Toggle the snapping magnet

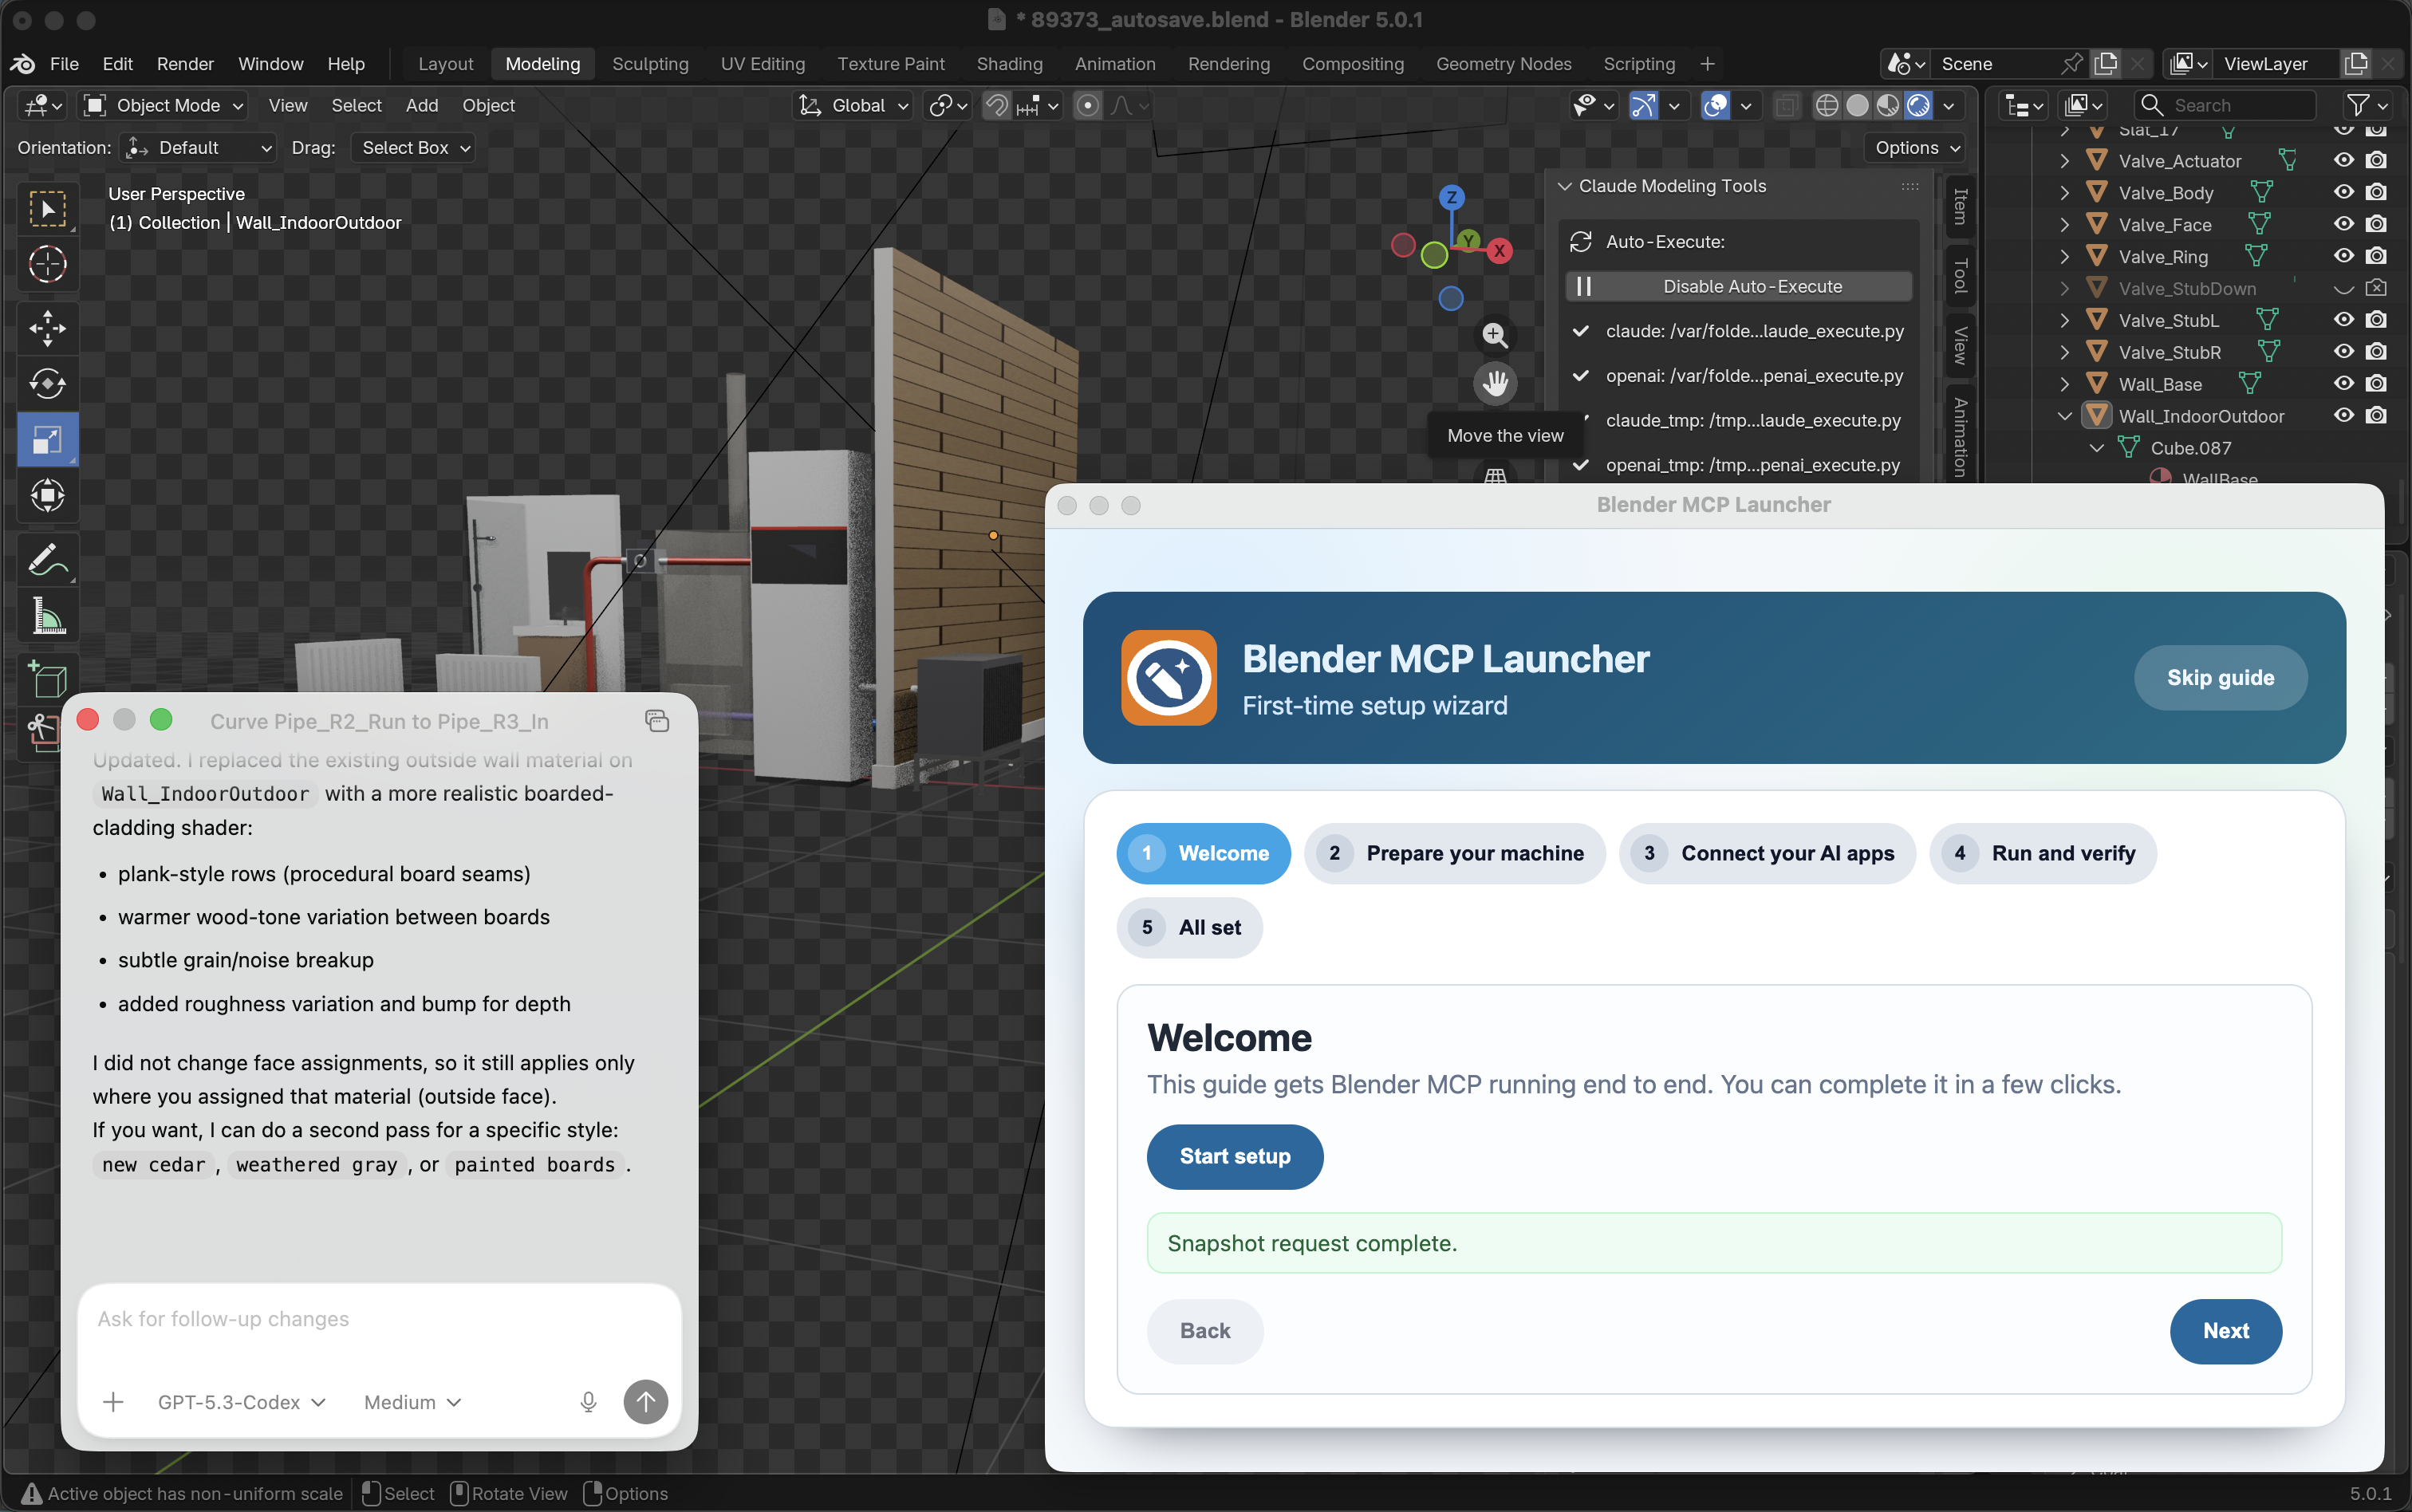(996, 105)
